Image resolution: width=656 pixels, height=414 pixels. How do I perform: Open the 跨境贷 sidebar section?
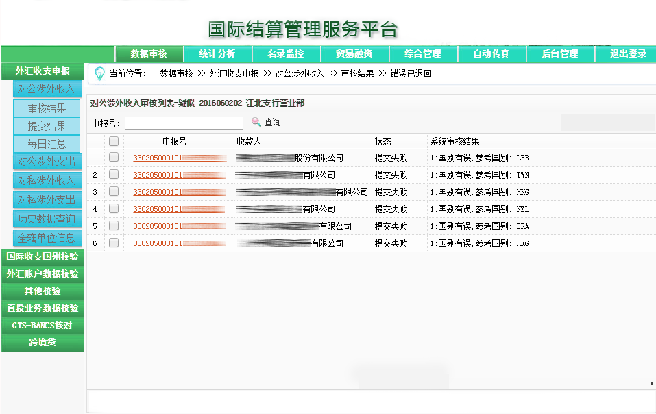tap(42, 342)
